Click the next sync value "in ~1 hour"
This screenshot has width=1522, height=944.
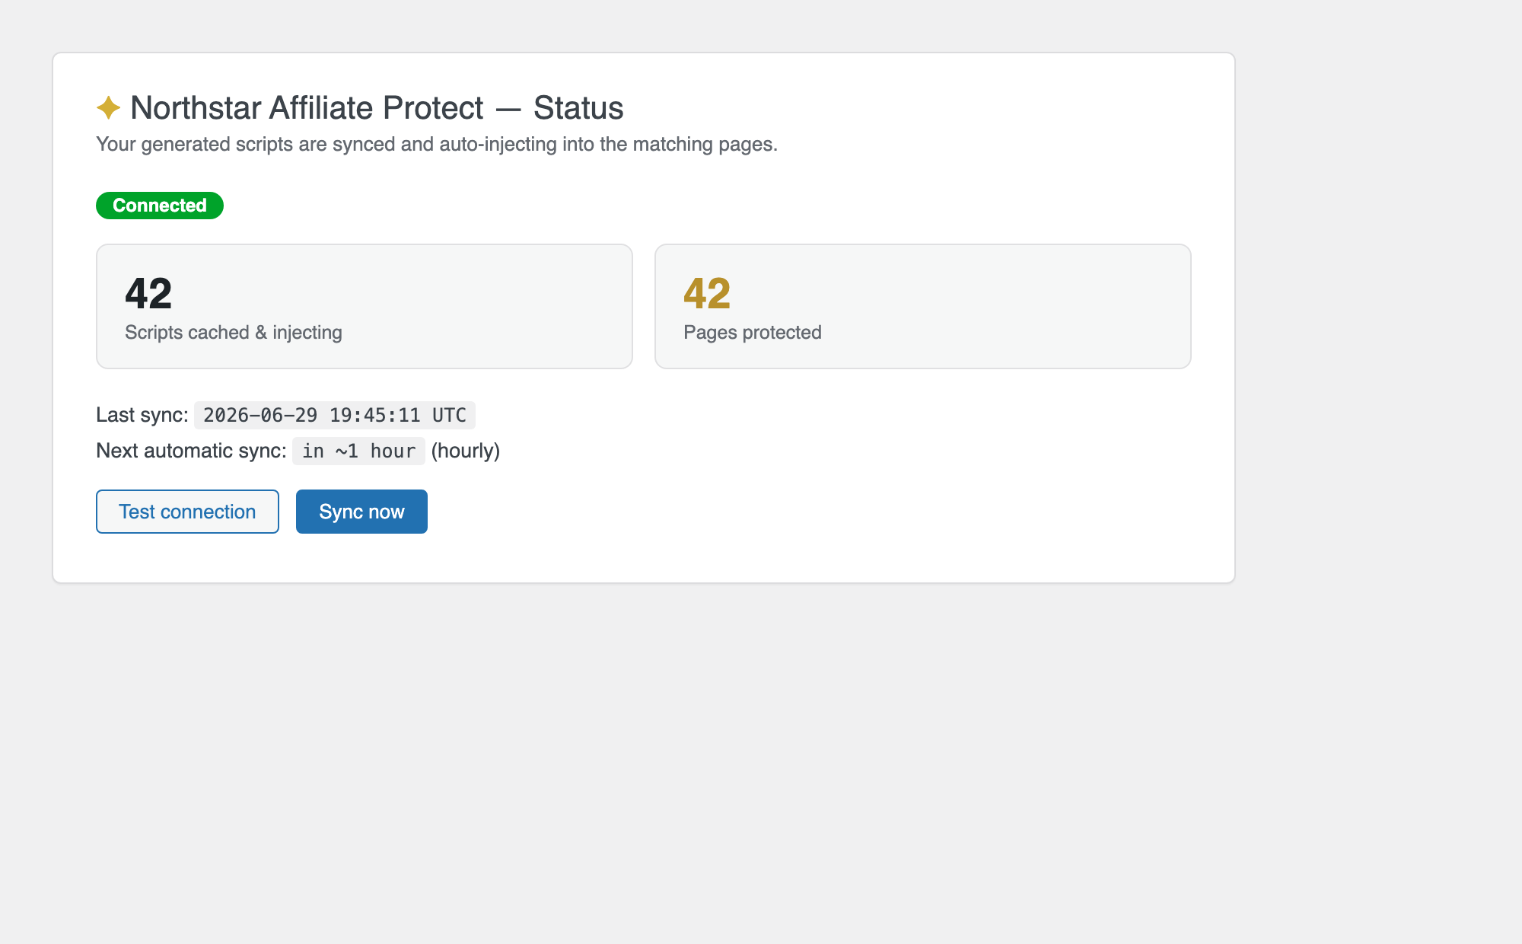[x=358, y=451]
